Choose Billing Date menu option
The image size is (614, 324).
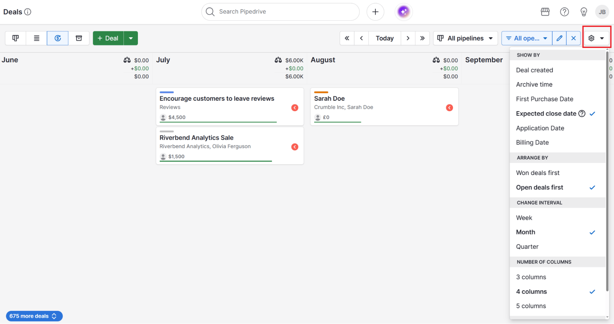532,142
